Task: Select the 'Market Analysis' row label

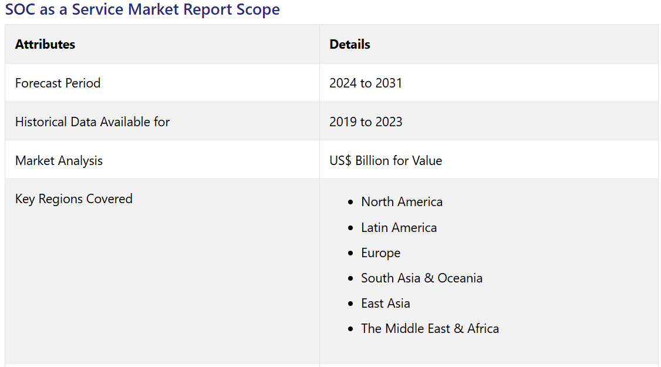Action: click(59, 160)
